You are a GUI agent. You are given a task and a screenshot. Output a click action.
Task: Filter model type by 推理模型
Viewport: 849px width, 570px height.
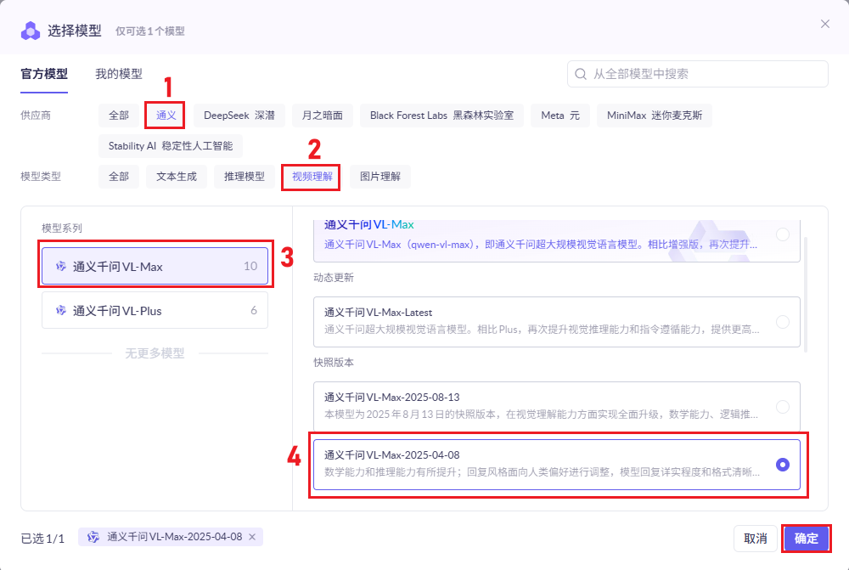(244, 176)
